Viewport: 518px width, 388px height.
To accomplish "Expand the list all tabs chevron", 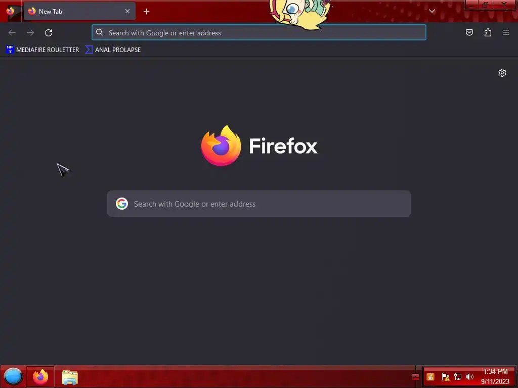I will pos(432,11).
